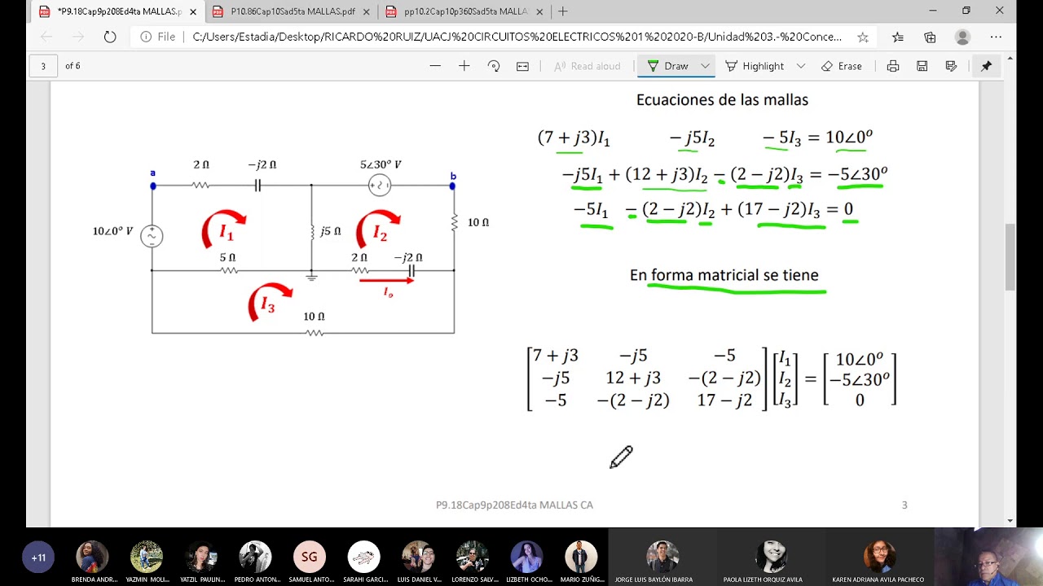
Task: Click the footer text P9.18Cap9p208Ed4ta MALLAS CA
Action: click(x=514, y=505)
